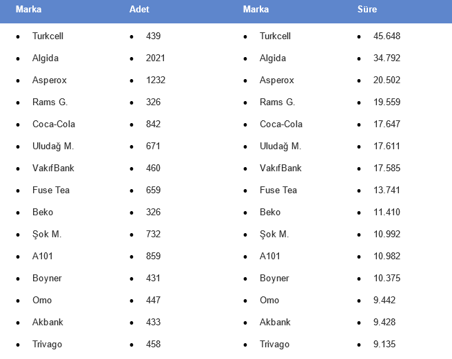452x359 pixels.
Task: Click the Süre column header
Action: coord(367,9)
